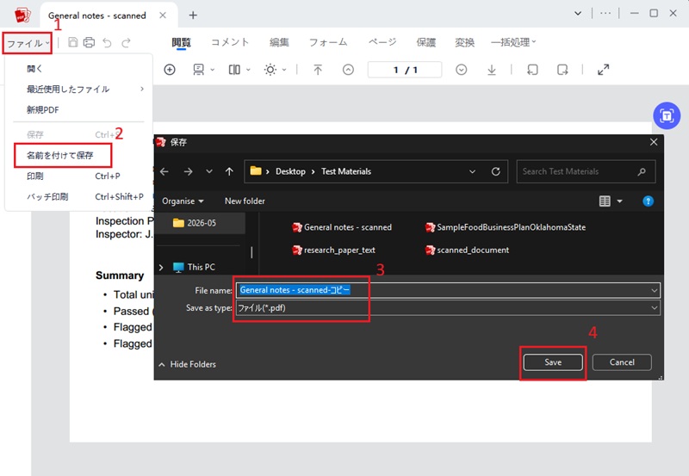Image resolution: width=689 pixels, height=476 pixels.
Task: Select the scanned_document file
Action: coord(467,250)
